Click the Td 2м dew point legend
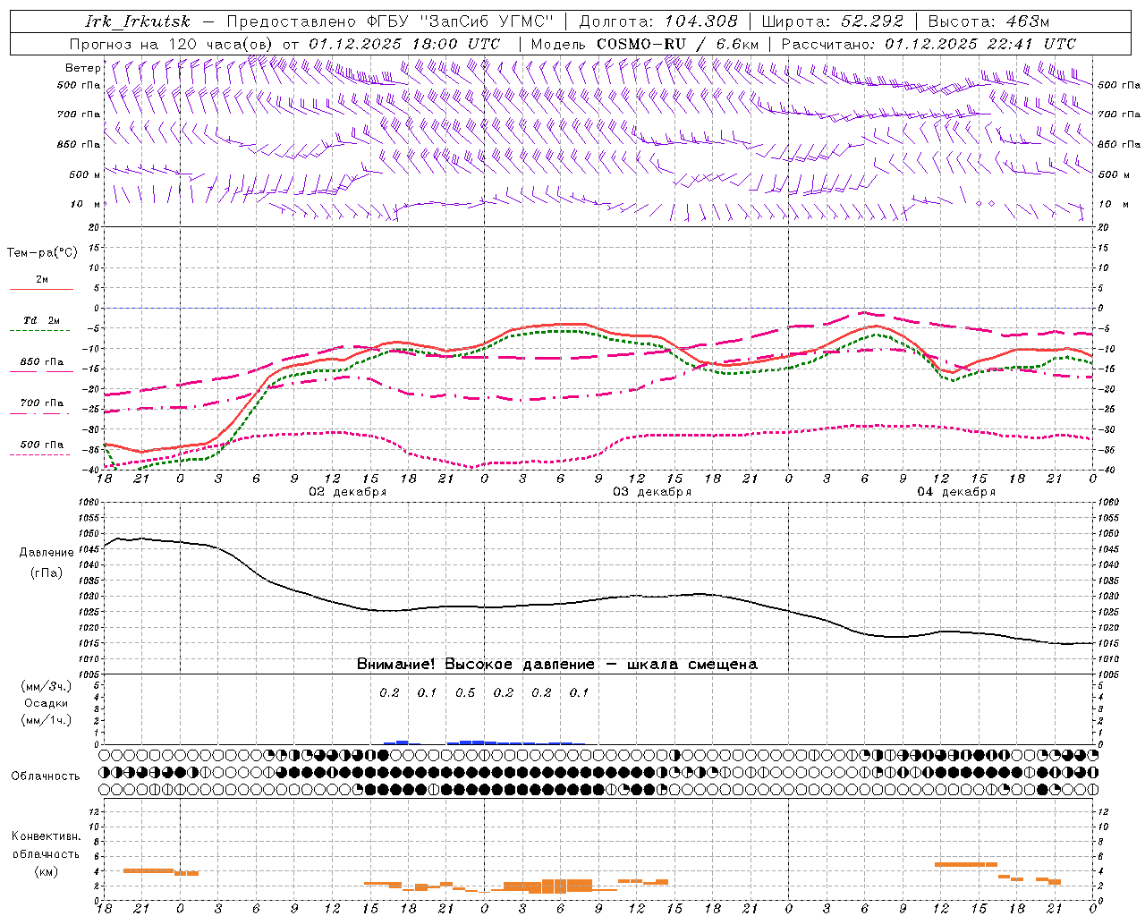The width and height of the screenshot is (1145, 916). [41, 324]
